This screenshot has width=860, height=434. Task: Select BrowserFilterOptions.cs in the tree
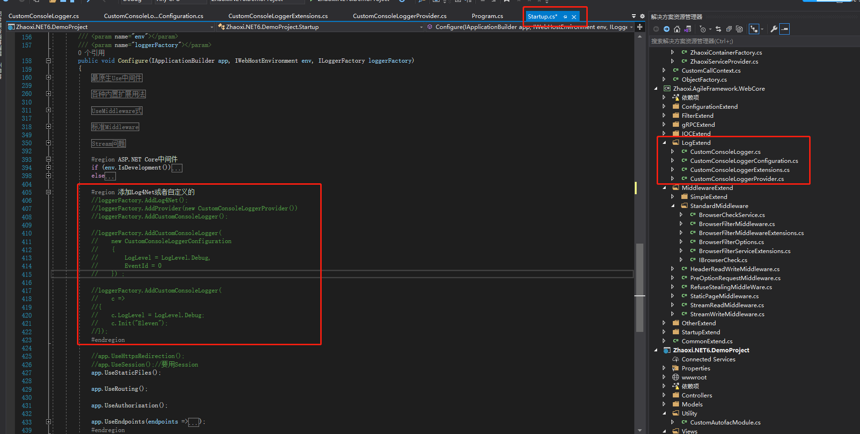click(731, 242)
